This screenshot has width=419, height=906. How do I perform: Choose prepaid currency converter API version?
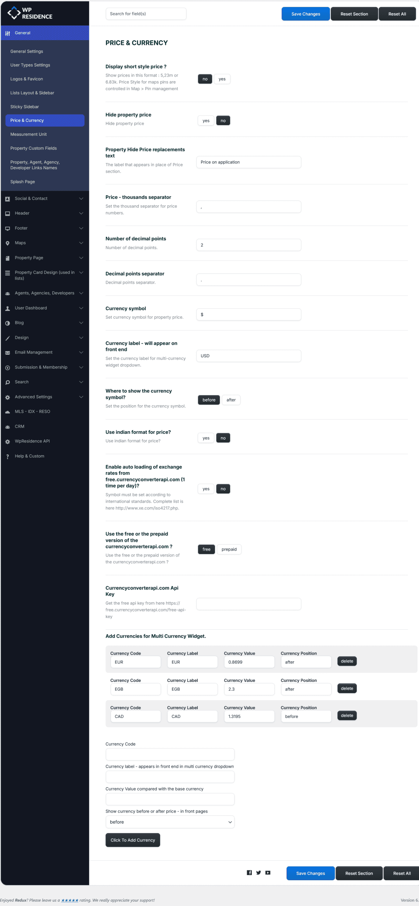tap(229, 549)
